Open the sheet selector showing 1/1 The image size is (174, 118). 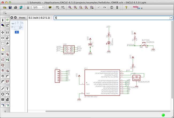click(38, 7)
